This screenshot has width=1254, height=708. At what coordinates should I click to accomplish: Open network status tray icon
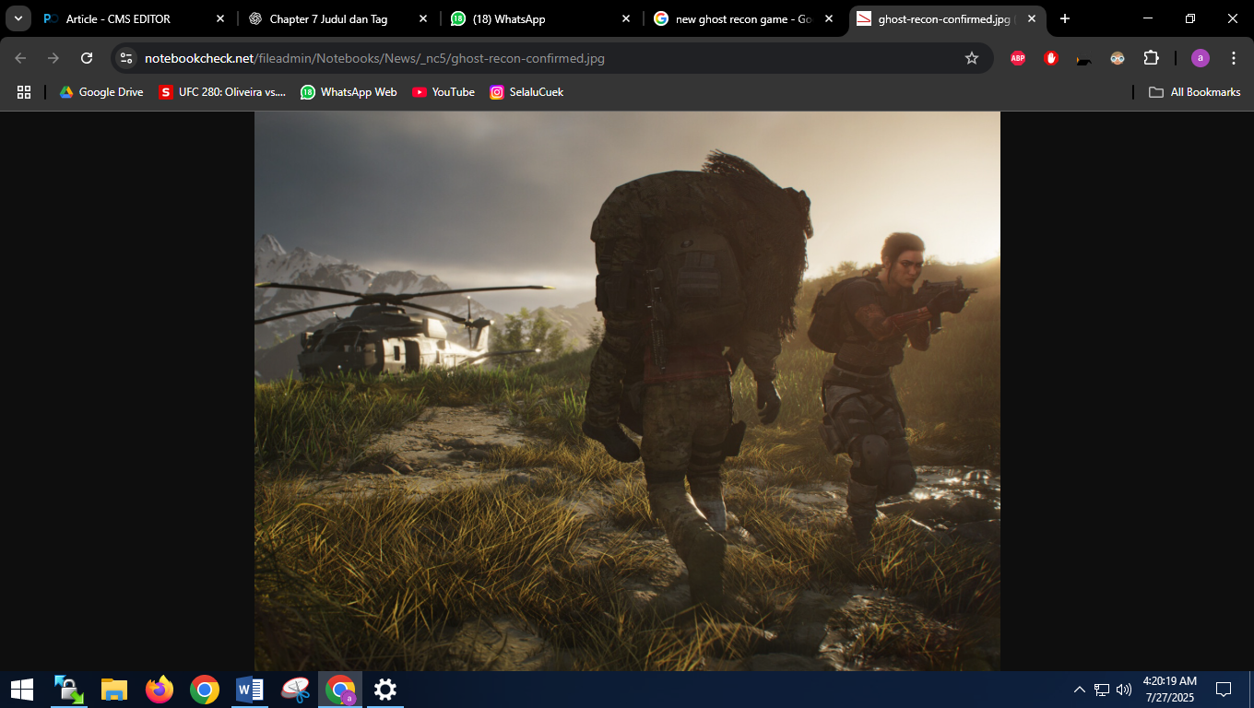[x=1102, y=690]
